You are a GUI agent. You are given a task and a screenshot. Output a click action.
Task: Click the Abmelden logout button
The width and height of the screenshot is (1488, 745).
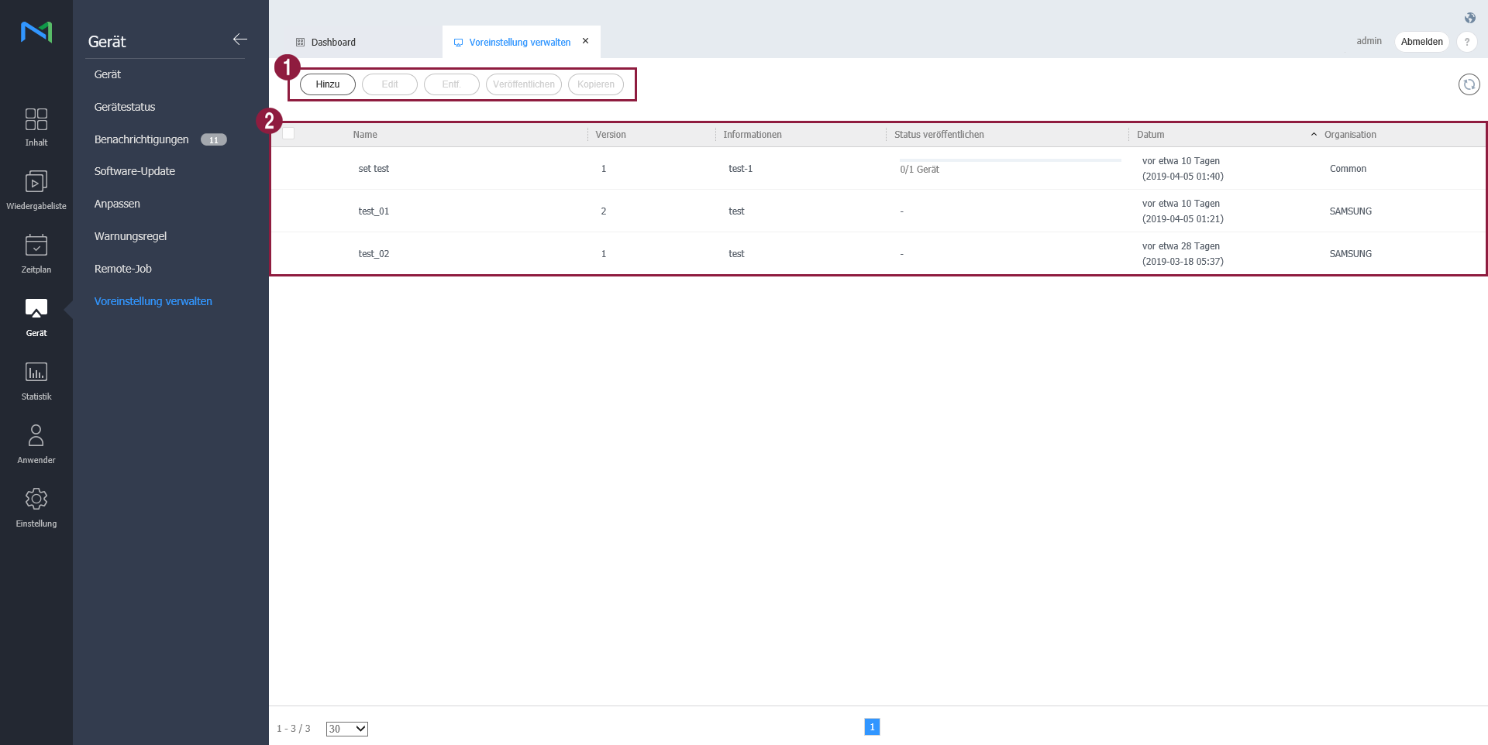[1421, 42]
